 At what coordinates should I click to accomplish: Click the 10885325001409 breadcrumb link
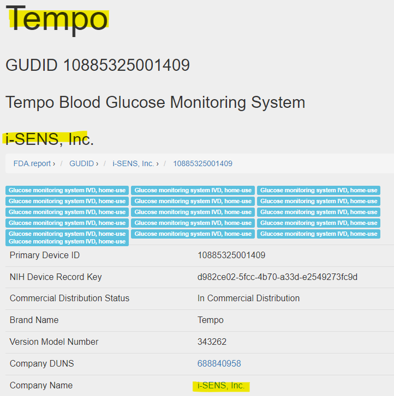[202, 163]
